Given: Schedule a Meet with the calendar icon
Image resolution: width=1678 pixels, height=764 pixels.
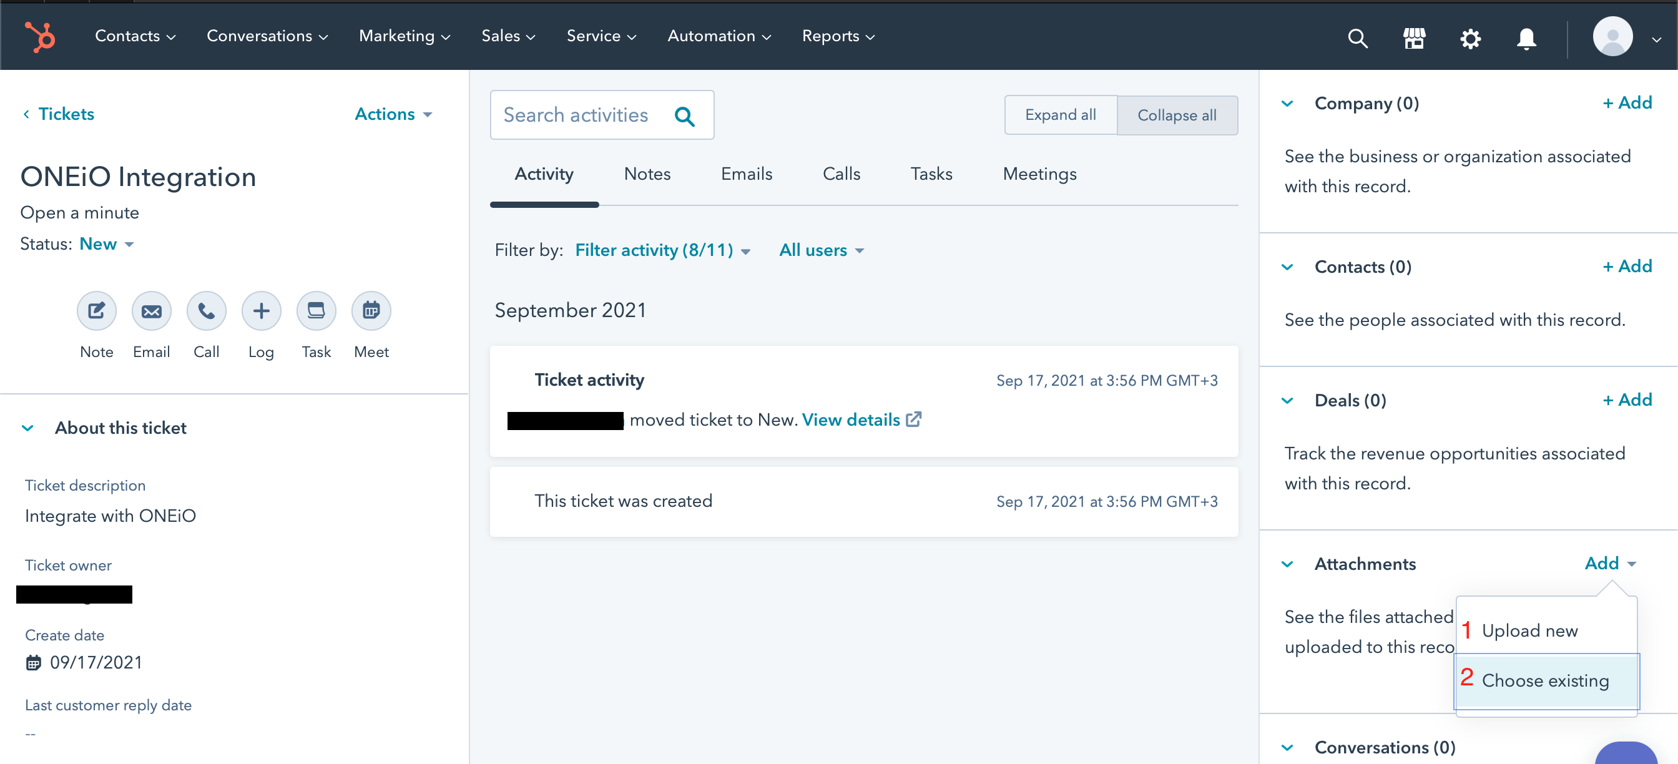Looking at the screenshot, I should coord(371,311).
